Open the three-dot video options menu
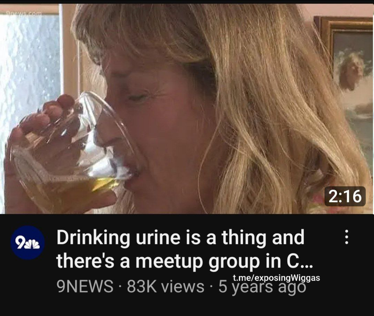Viewport: 374px width, 316px height. coord(347,237)
